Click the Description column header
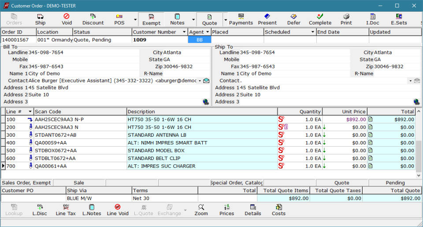Viewport: 423px width, 227px height. pos(202,112)
